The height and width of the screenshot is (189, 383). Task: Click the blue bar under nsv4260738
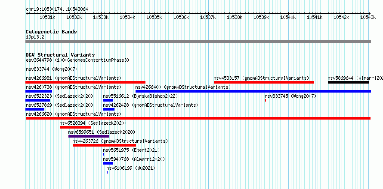39,91
